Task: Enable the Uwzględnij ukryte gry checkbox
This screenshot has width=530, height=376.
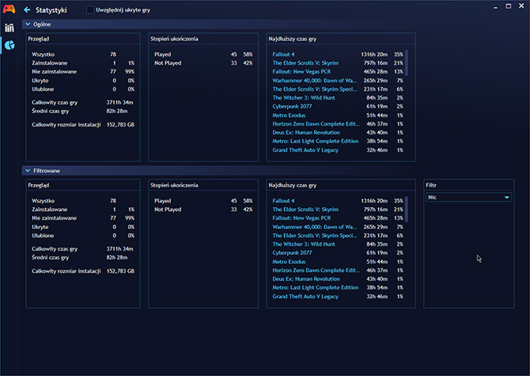Action: click(90, 9)
